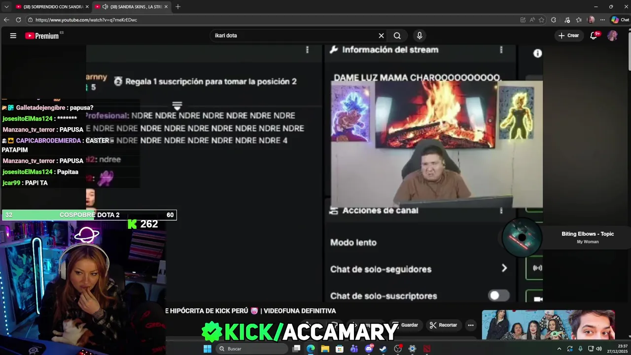The height and width of the screenshot is (355, 631).
Task: Open YouTube notifications bell
Action: coord(594,35)
